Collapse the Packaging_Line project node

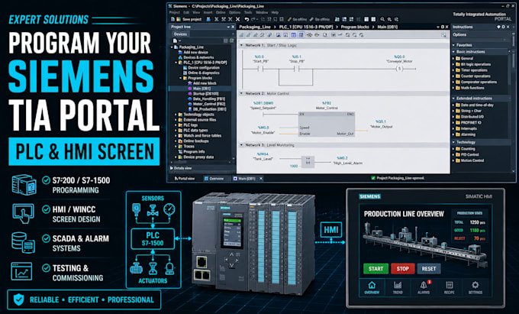pyautogui.click(x=172, y=47)
